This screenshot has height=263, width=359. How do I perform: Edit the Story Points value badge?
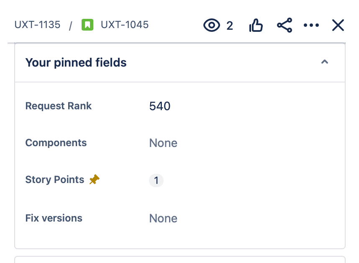156,180
